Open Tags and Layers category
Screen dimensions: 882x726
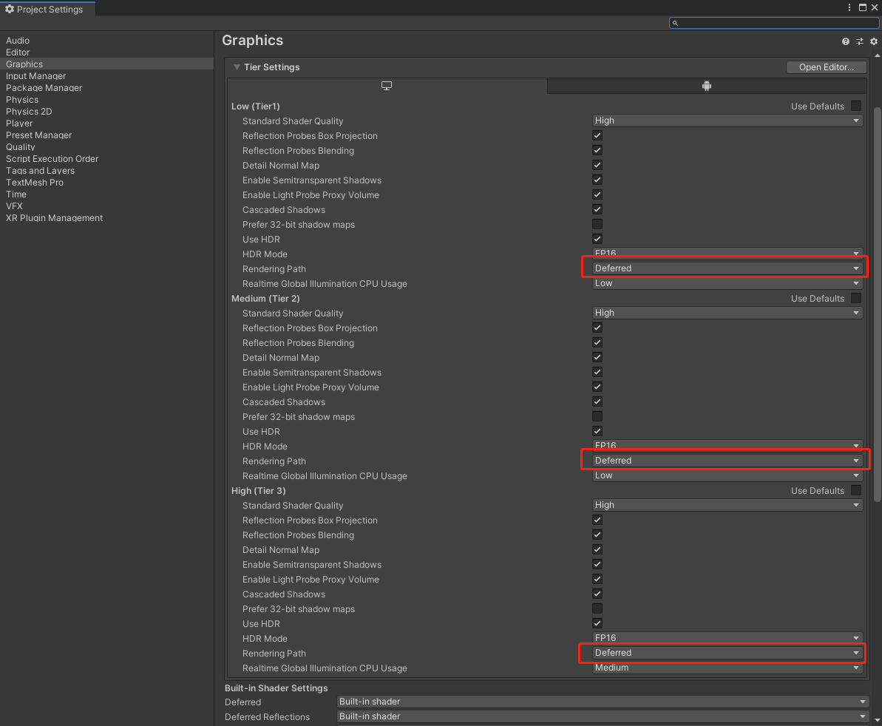pos(41,170)
